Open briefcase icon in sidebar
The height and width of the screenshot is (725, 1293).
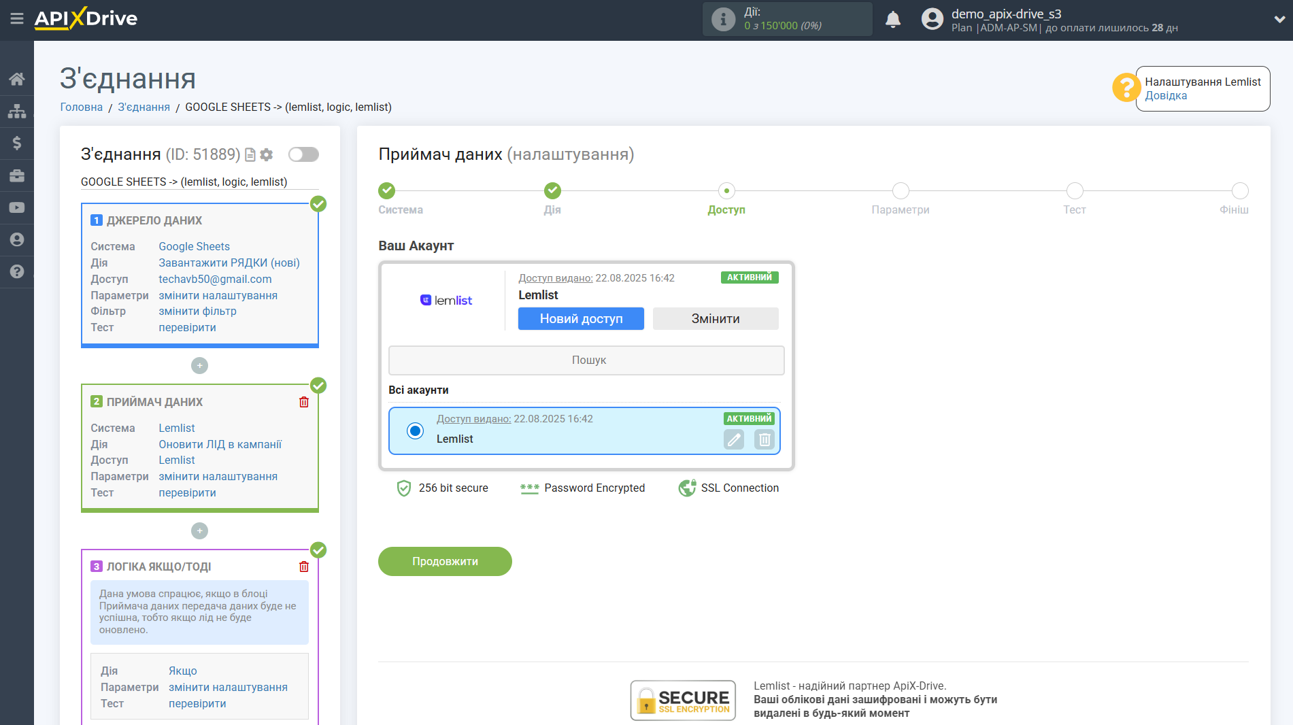point(17,175)
